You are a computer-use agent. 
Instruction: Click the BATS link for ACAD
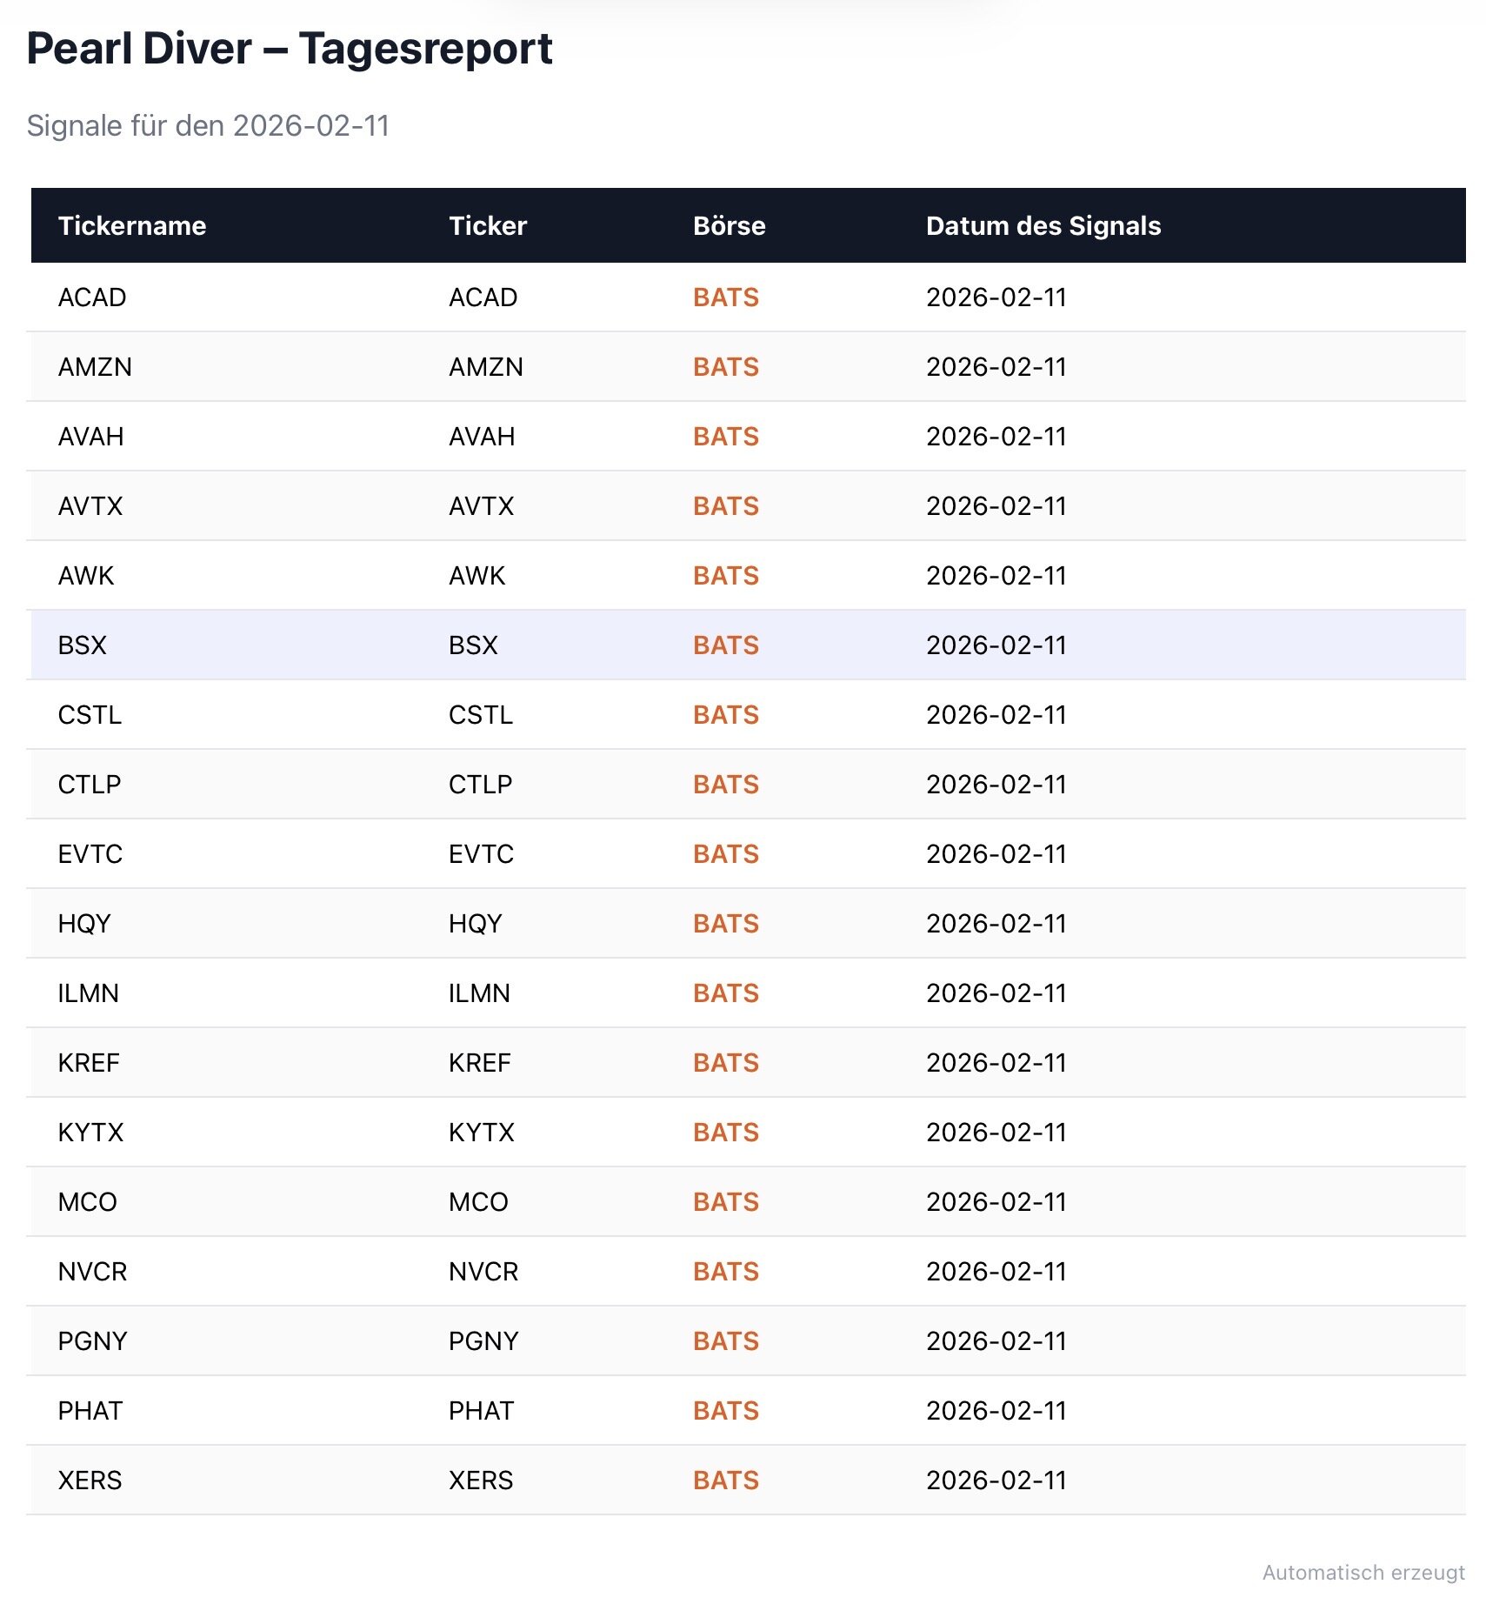(x=725, y=297)
